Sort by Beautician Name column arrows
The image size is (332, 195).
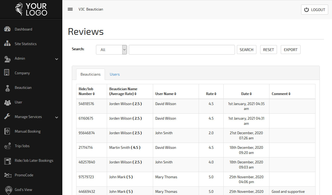click(136, 94)
